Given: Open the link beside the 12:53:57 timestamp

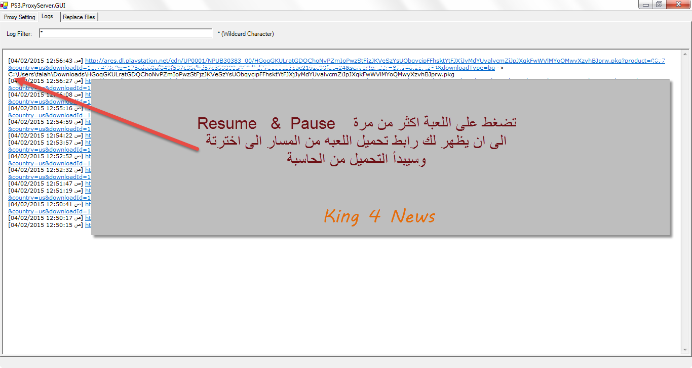Looking at the screenshot, I should click(88, 143).
